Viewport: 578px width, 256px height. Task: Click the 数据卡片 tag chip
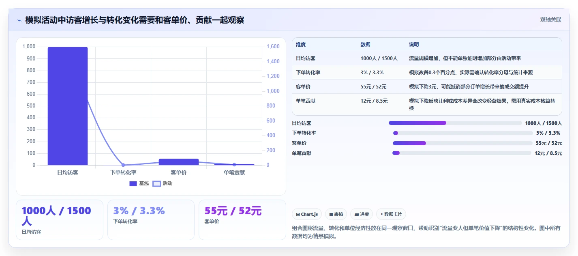[x=391, y=214]
